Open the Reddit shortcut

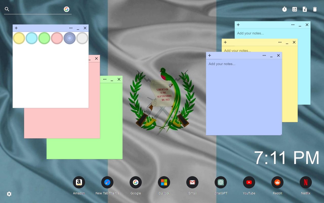coord(277,182)
